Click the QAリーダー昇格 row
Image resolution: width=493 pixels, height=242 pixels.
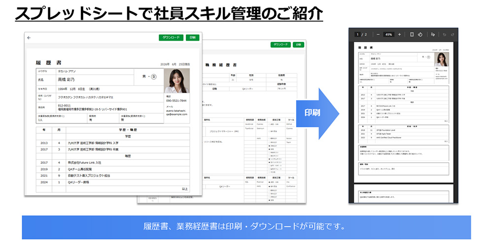point(113,182)
